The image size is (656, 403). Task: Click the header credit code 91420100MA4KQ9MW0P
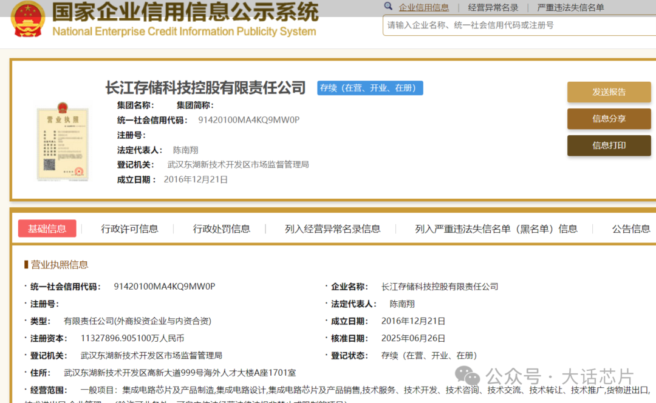tap(248, 120)
